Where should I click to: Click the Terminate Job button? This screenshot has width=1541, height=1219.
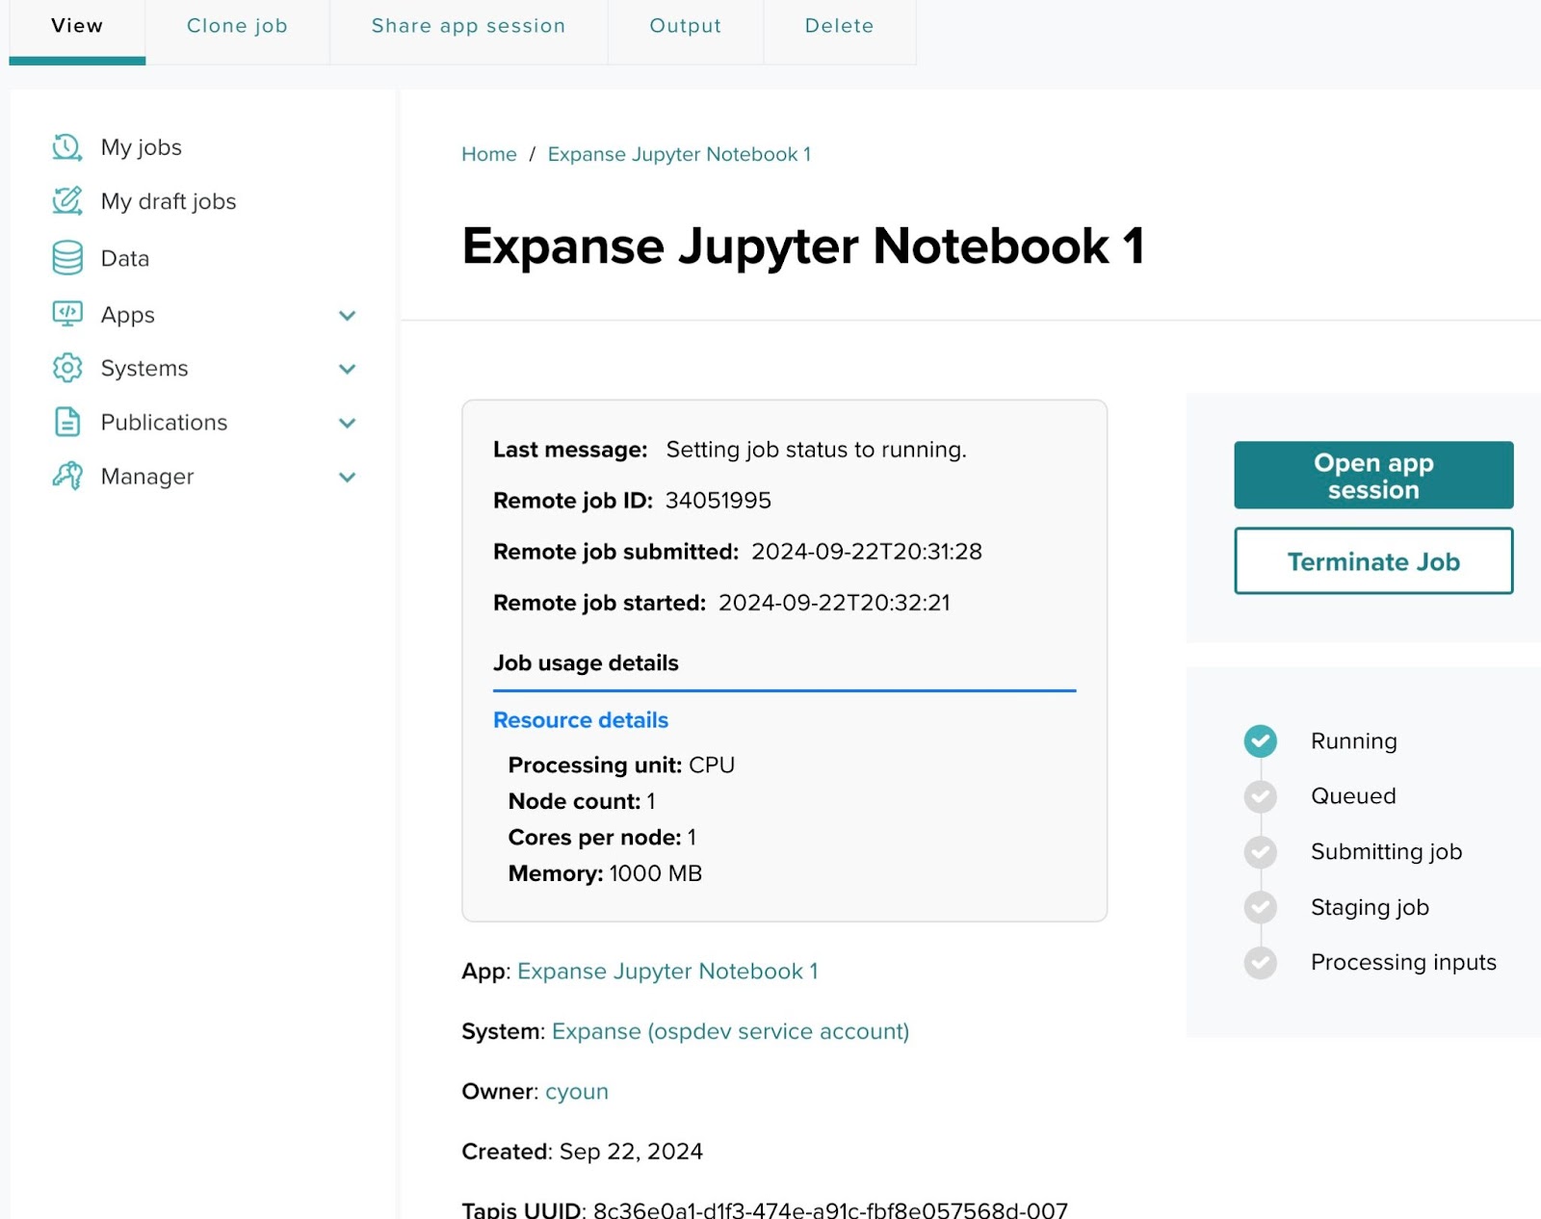click(1372, 561)
